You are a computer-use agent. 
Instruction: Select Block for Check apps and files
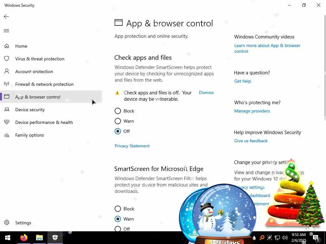tap(118, 111)
